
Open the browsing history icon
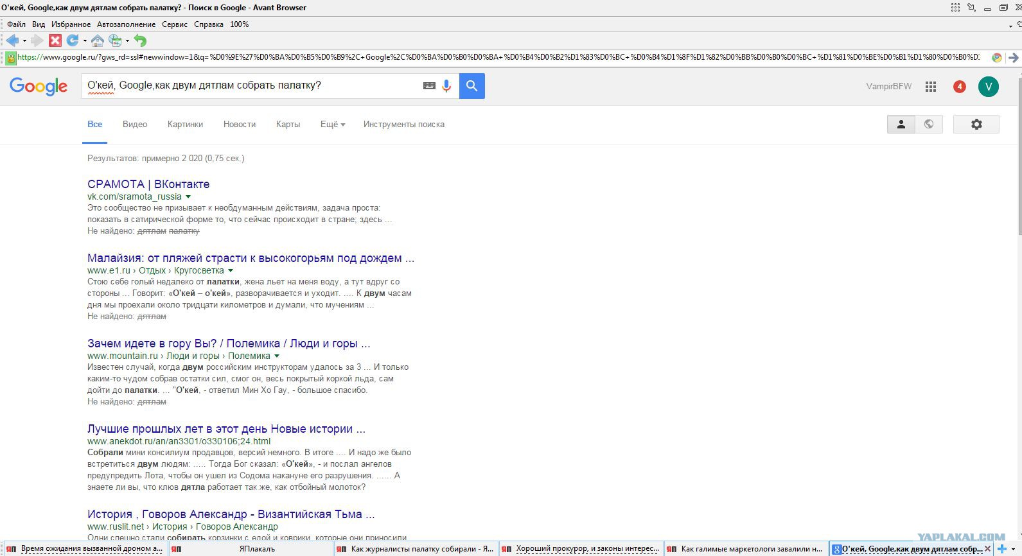click(115, 40)
